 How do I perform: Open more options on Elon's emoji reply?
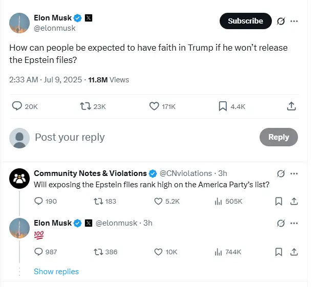(294, 224)
